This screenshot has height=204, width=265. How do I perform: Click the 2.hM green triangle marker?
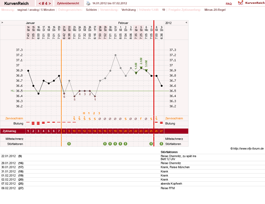pos(141,68)
